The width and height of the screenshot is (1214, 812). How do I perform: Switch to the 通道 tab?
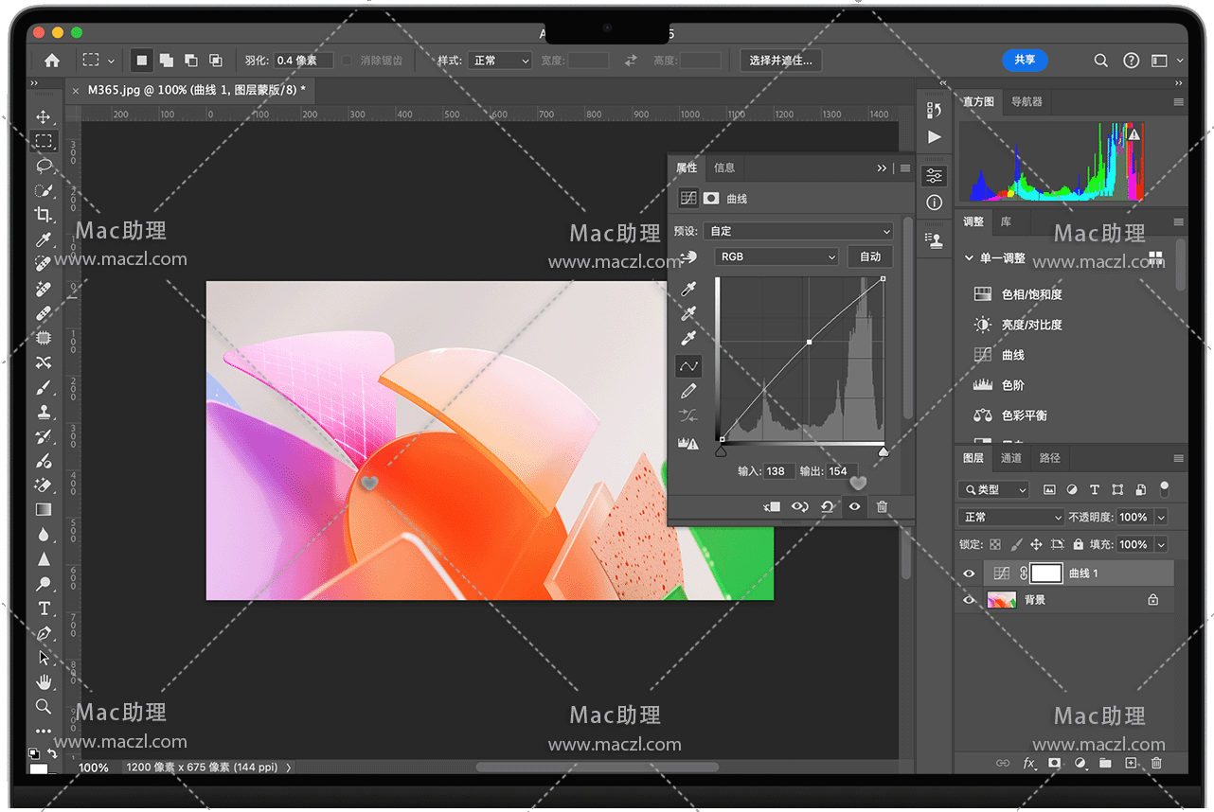1011,458
